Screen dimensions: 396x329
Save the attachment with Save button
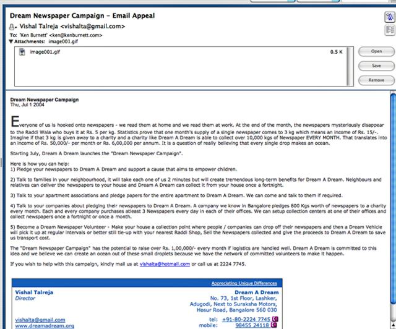click(x=376, y=66)
